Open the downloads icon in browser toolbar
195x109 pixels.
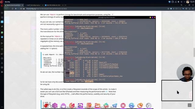point(190,9)
